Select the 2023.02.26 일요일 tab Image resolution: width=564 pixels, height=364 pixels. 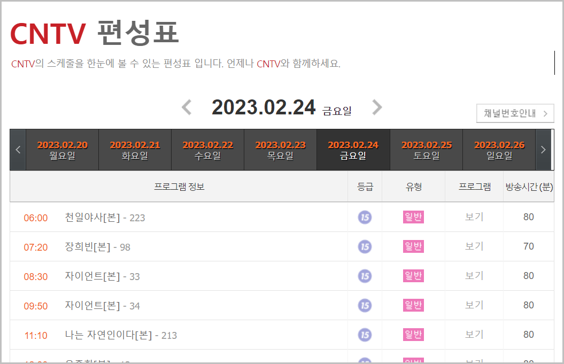499,150
